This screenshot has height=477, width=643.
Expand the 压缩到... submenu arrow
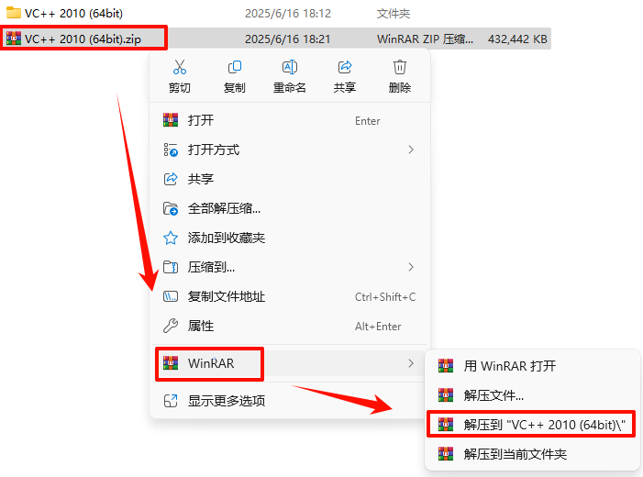click(411, 268)
